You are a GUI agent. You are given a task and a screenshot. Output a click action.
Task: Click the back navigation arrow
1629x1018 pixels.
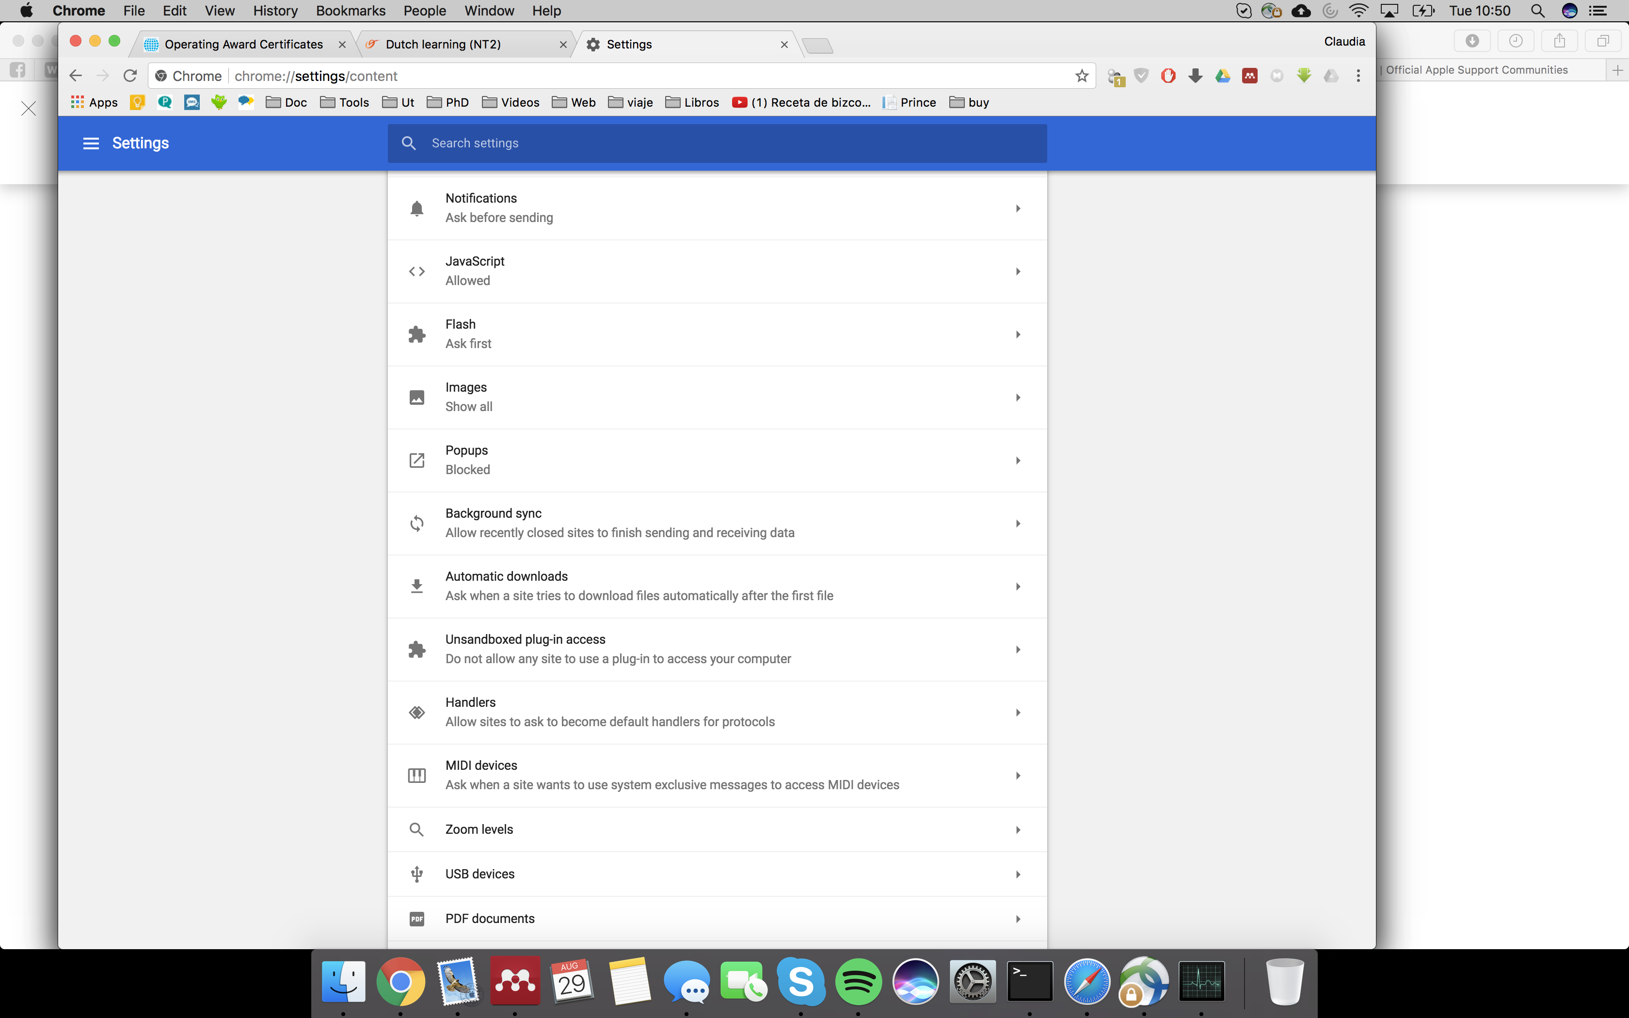click(76, 76)
